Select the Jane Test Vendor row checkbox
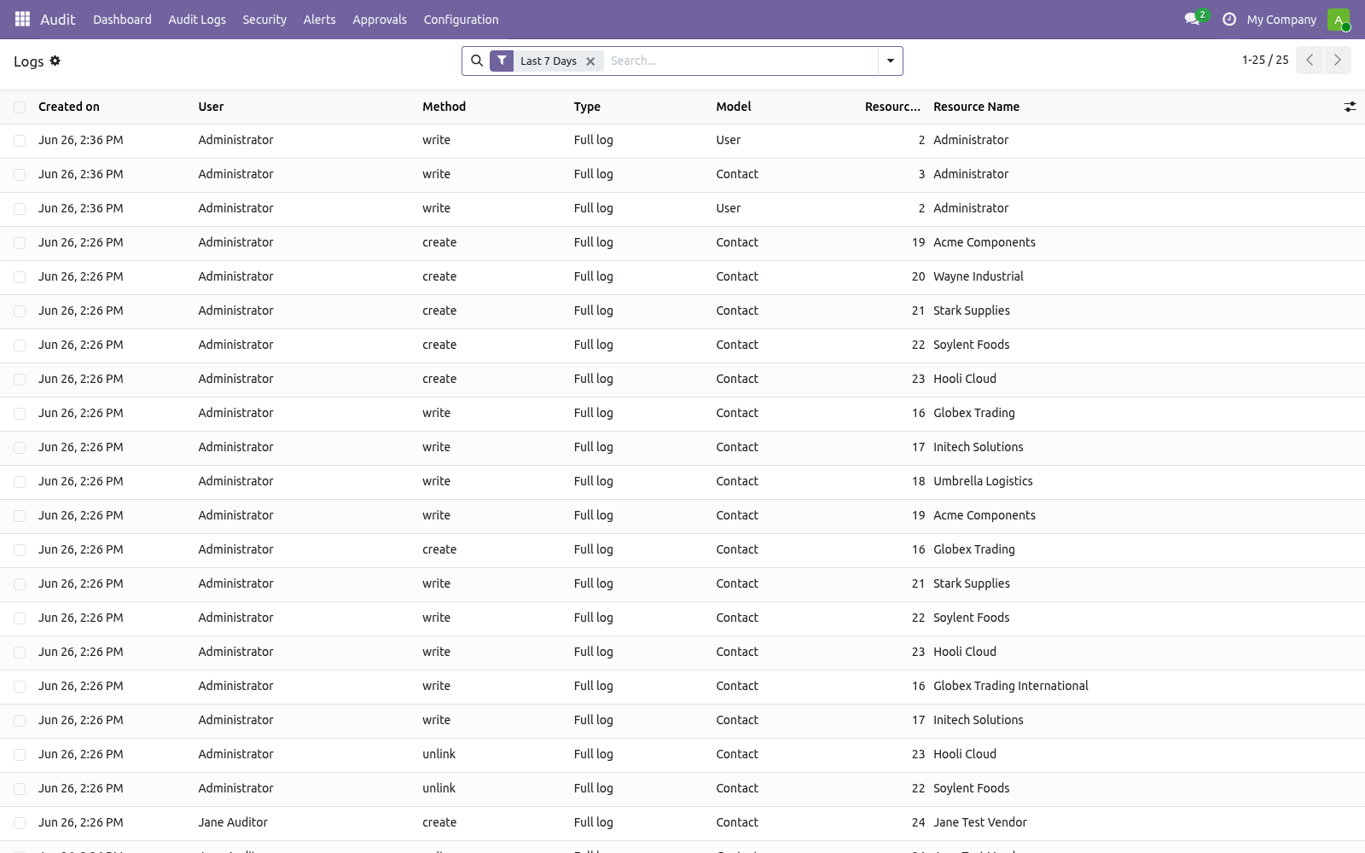Image resolution: width=1365 pixels, height=853 pixels. (20, 822)
